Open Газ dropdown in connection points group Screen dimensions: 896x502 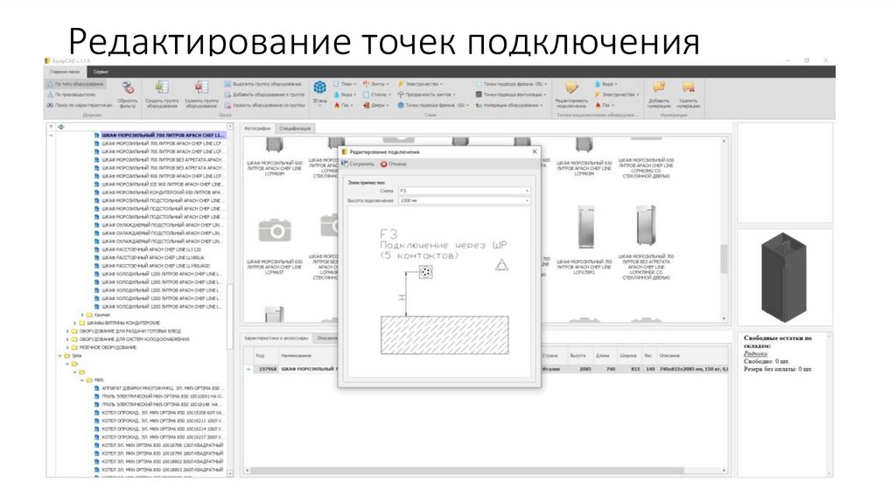coord(604,105)
